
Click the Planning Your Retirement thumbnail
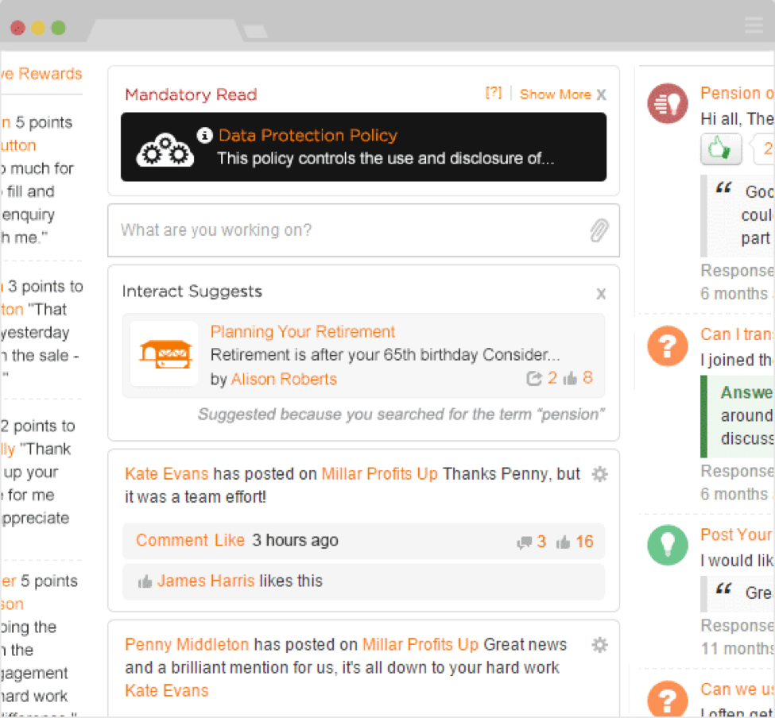(165, 353)
